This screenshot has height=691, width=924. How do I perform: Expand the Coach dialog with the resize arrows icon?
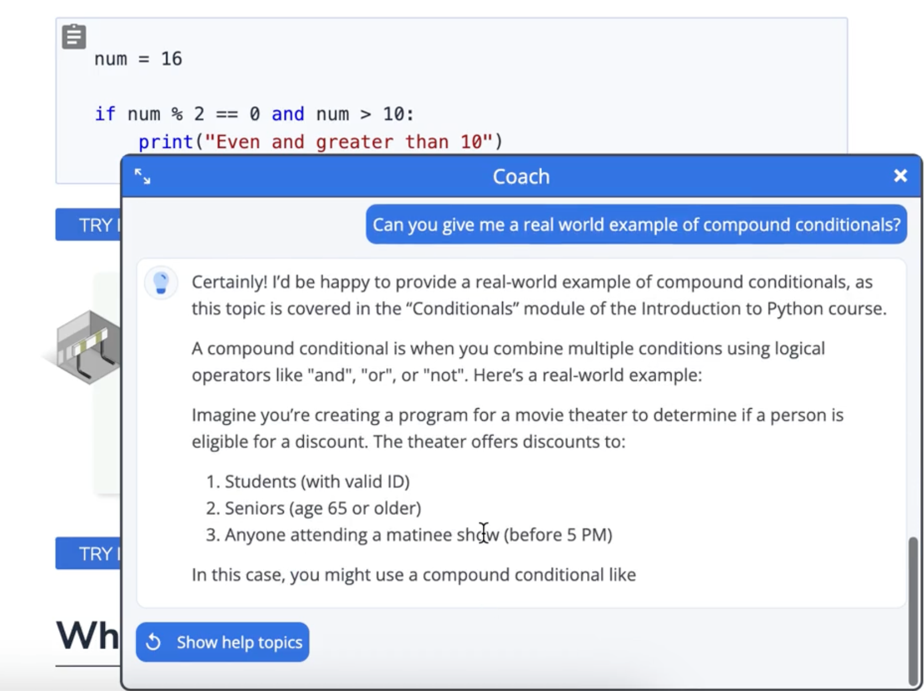click(x=142, y=176)
